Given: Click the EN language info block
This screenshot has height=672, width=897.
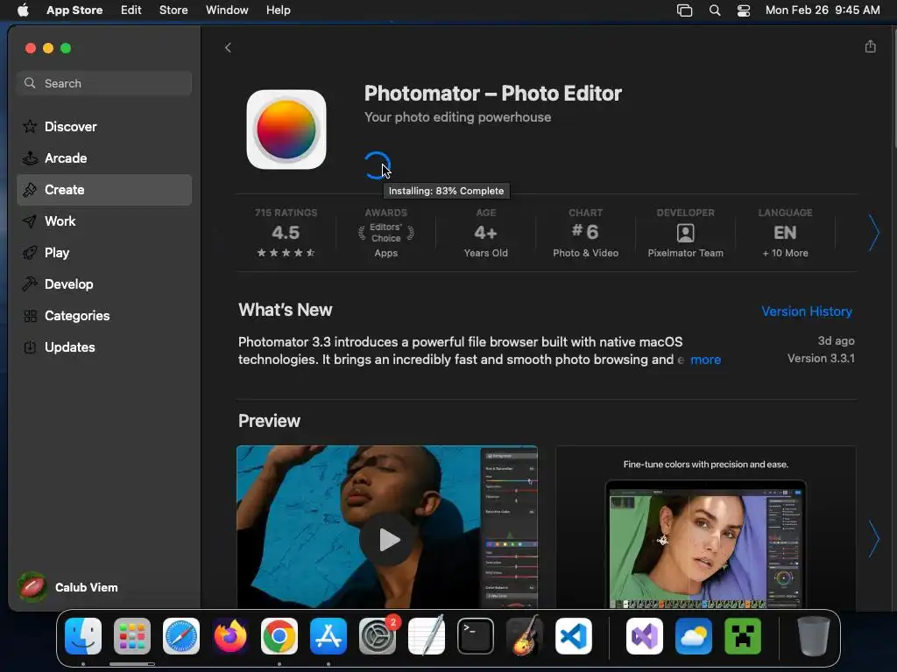Looking at the screenshot, I should (x=785, y=233).
